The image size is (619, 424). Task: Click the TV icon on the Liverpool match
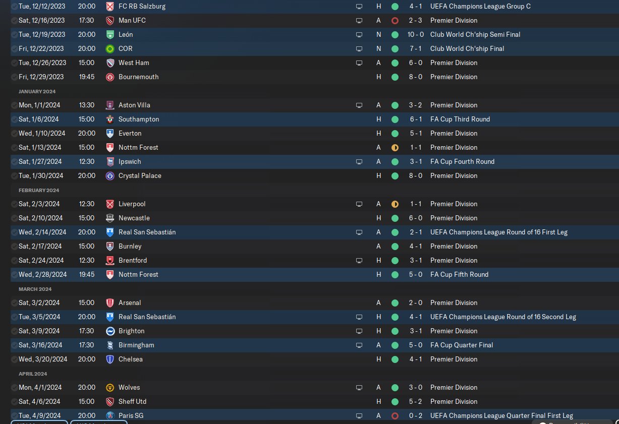point(359,204)
